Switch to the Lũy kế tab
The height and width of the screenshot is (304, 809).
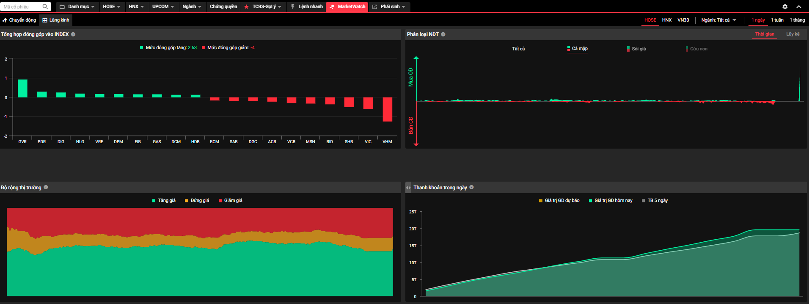(792, 34)
